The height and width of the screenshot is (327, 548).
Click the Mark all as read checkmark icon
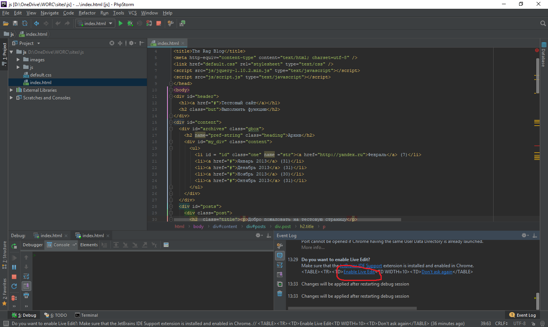280,284
